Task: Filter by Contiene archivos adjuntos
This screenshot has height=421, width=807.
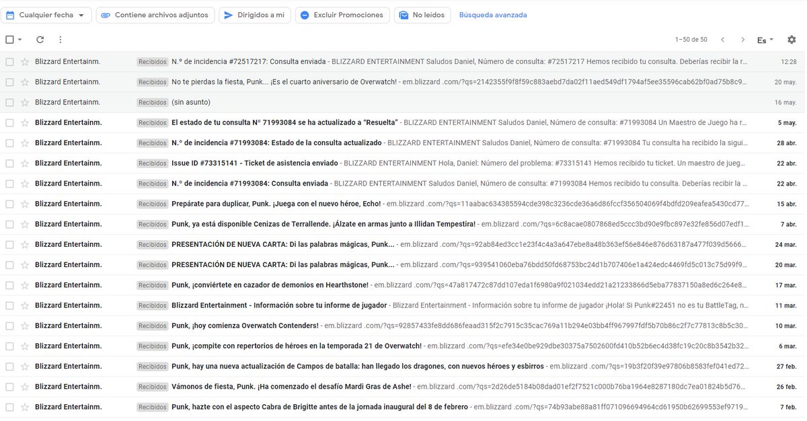Action: click(x=155, y=15)
